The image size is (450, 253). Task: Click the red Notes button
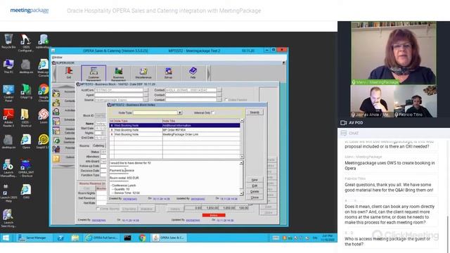tap(214, 216)
